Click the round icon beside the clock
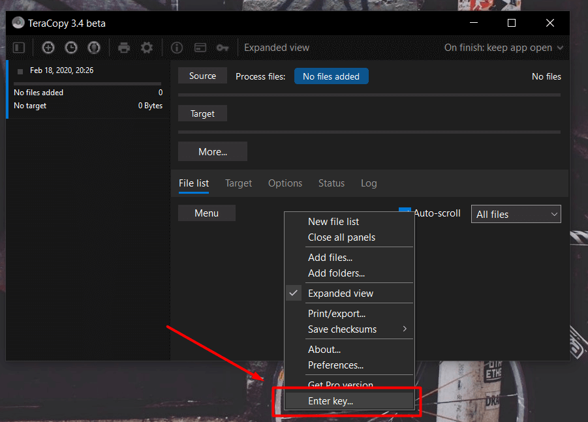 [94, 48]
